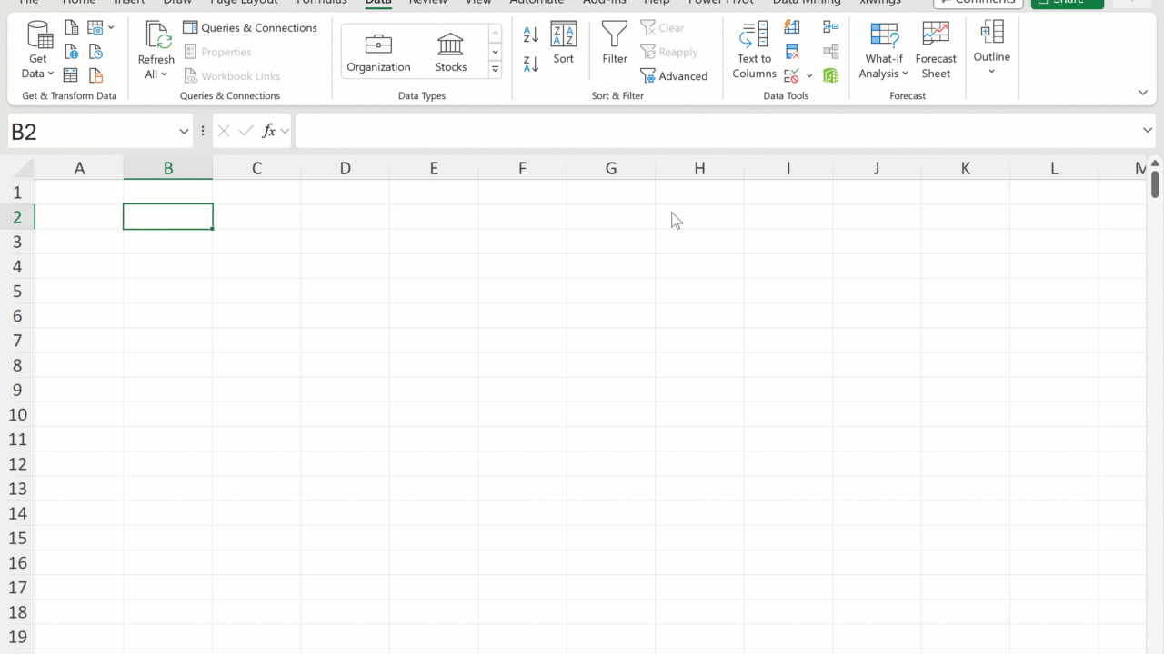The height and width of the screenshot is (654, 1164).
Task: Choose the Organization data type
Action: click(x=379, y=53)
